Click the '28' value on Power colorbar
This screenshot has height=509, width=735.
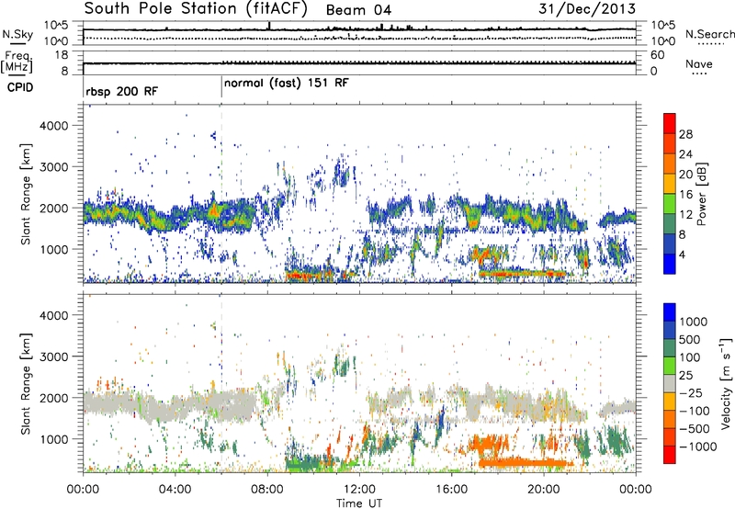pyautogui.click(x=685, y=134)
